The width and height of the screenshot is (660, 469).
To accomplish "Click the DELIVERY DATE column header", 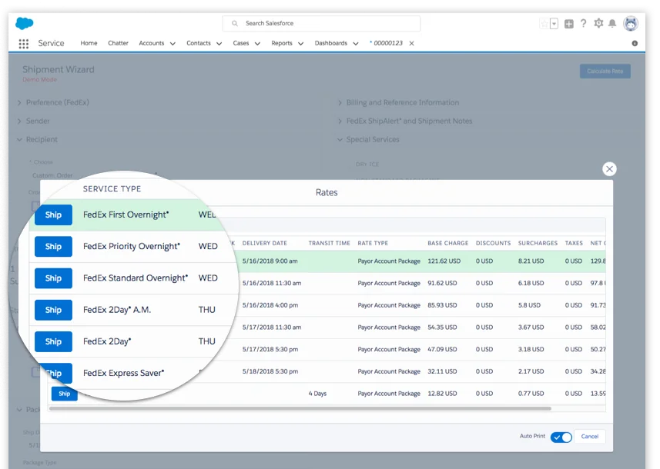I will pos(264,243).
